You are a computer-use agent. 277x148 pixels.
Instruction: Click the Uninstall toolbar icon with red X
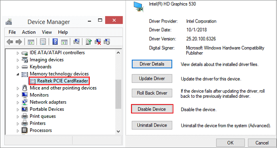coord(98,42)
